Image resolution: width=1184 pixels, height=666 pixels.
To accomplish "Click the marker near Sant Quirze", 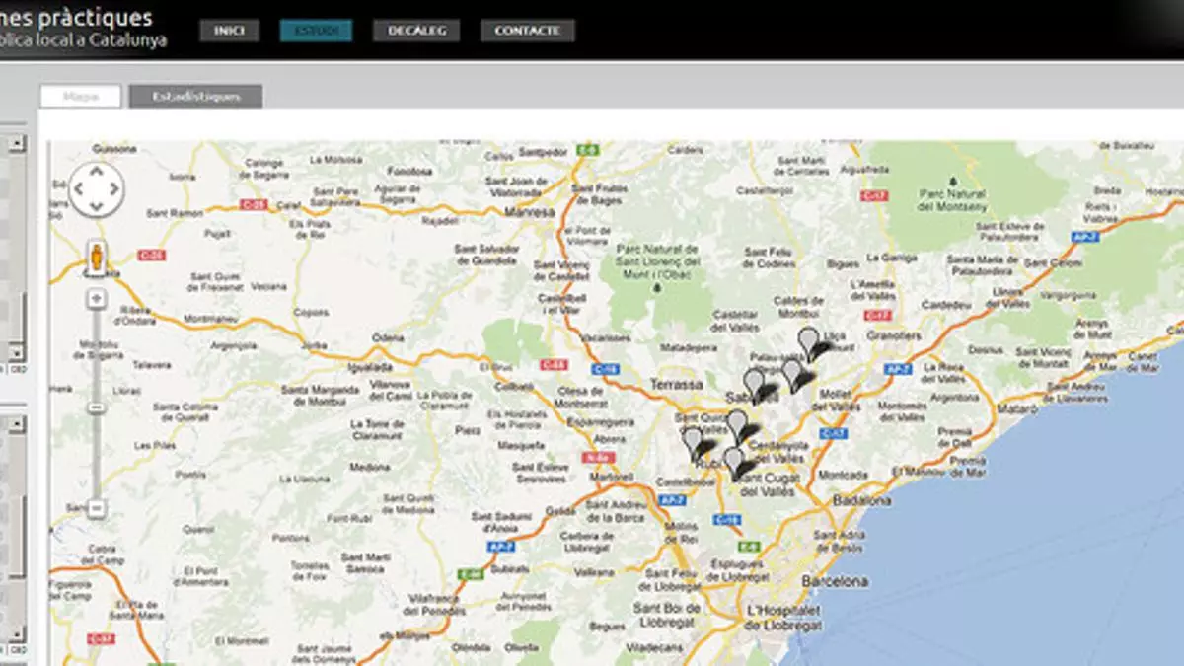I will coord(736,424).
